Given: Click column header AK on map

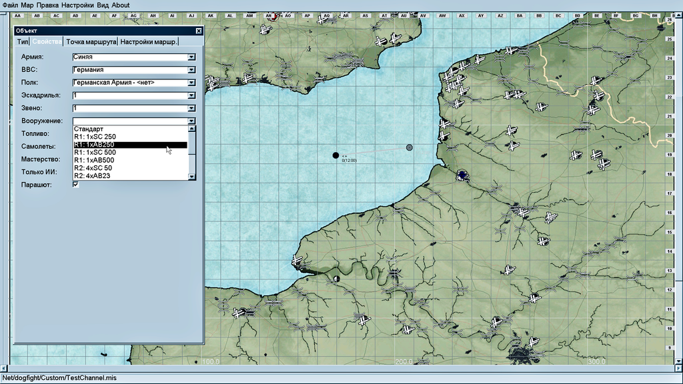Looking at the screenshot, I should click(211, 16).
